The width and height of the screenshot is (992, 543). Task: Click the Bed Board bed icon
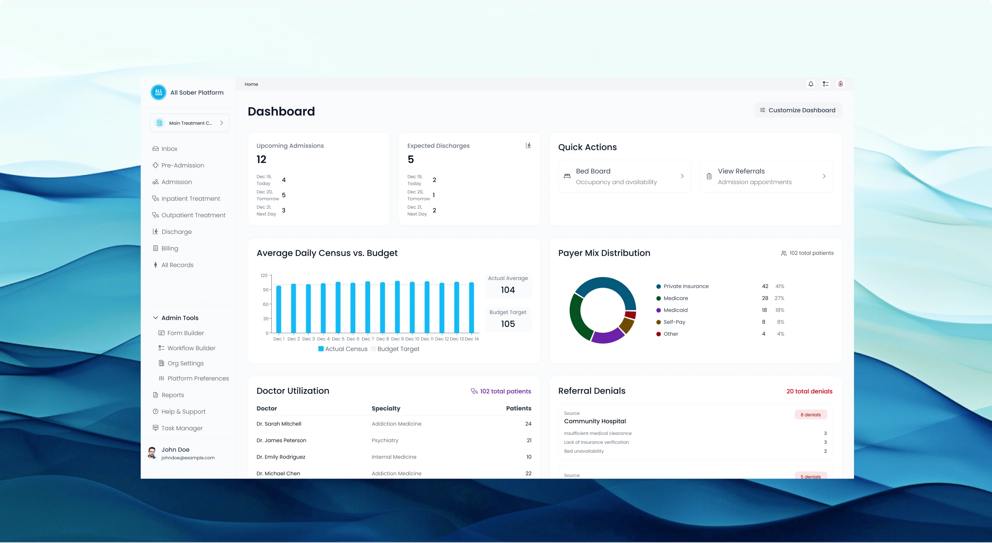coord(567,176)
